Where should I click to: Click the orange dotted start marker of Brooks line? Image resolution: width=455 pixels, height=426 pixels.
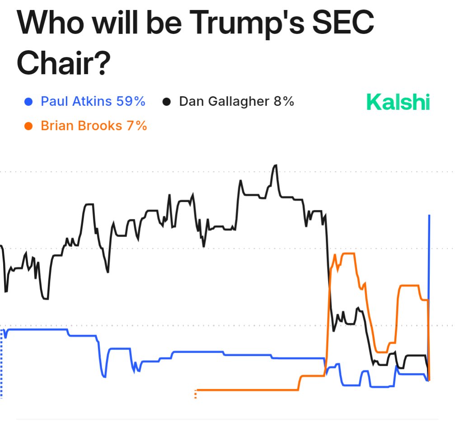click(196, 394)
